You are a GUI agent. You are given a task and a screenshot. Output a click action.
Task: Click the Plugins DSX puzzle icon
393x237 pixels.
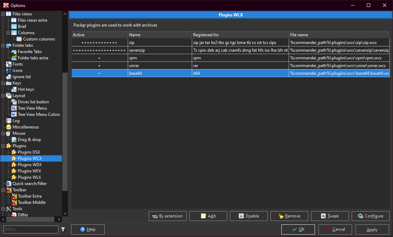(x=14, y=152)
